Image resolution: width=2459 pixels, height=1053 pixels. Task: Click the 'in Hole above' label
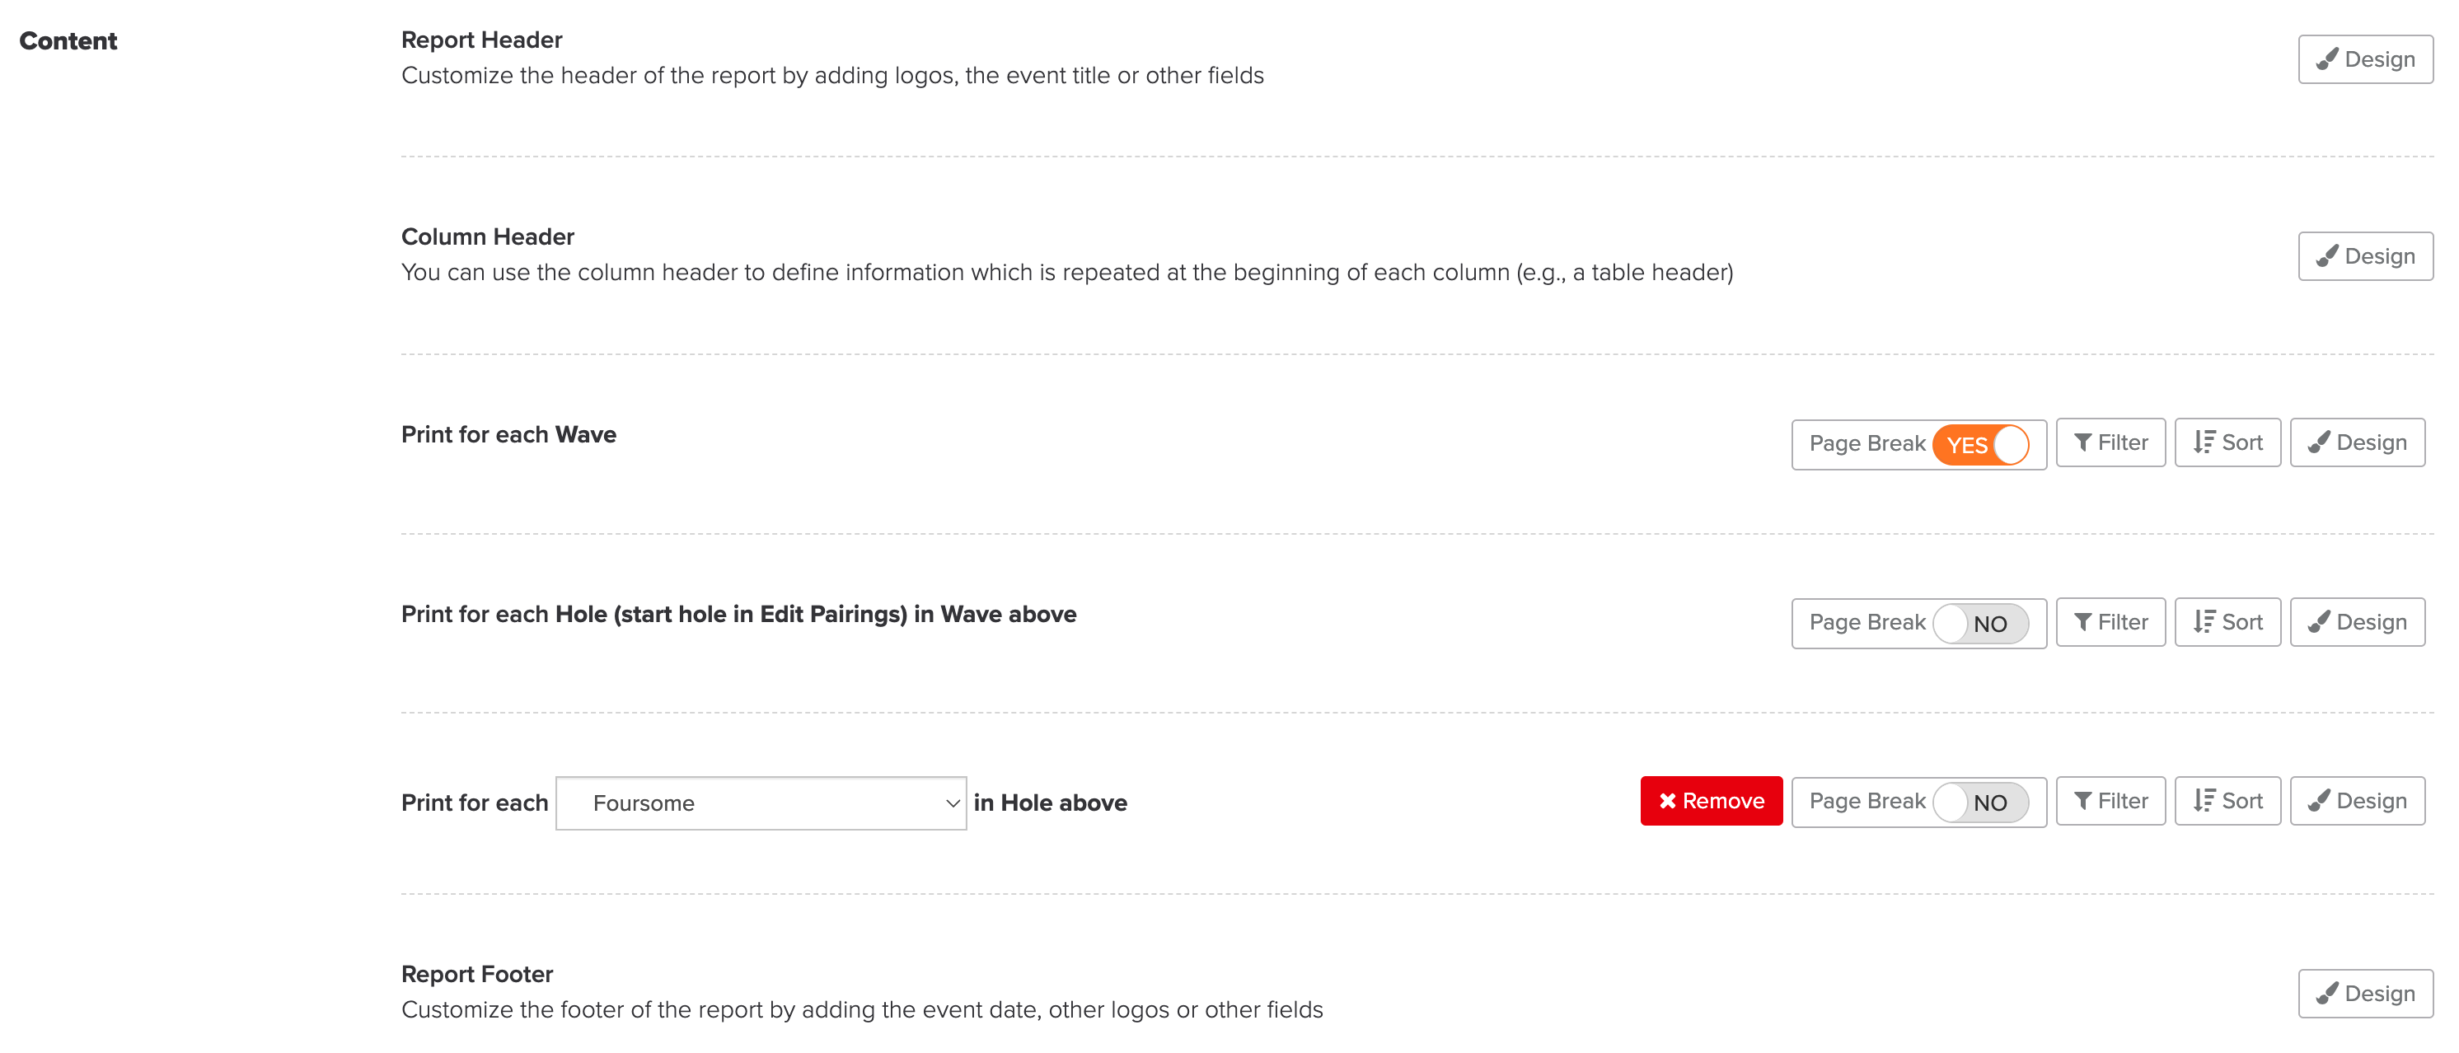pos(1050,803)
